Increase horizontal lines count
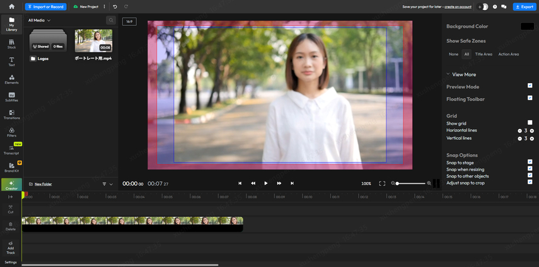This screenshot has width=539, height=267. [532, 131]
